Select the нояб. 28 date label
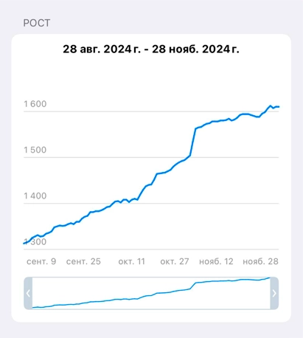Screen dimensions: 303x338 tap(260, 261)
